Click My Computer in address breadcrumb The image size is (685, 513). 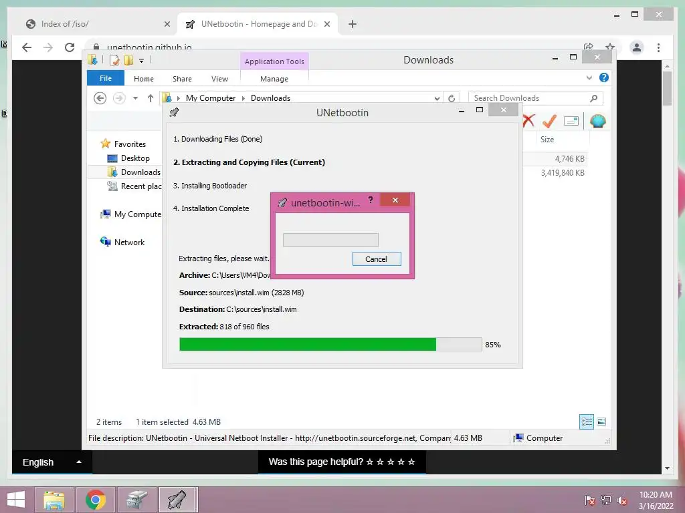pos(211,98)
